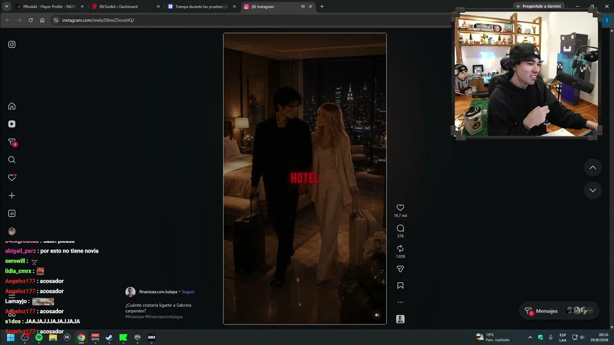Reload the Instagram page
This screenshot has height=345, width=614.
(x=31, y=20)
